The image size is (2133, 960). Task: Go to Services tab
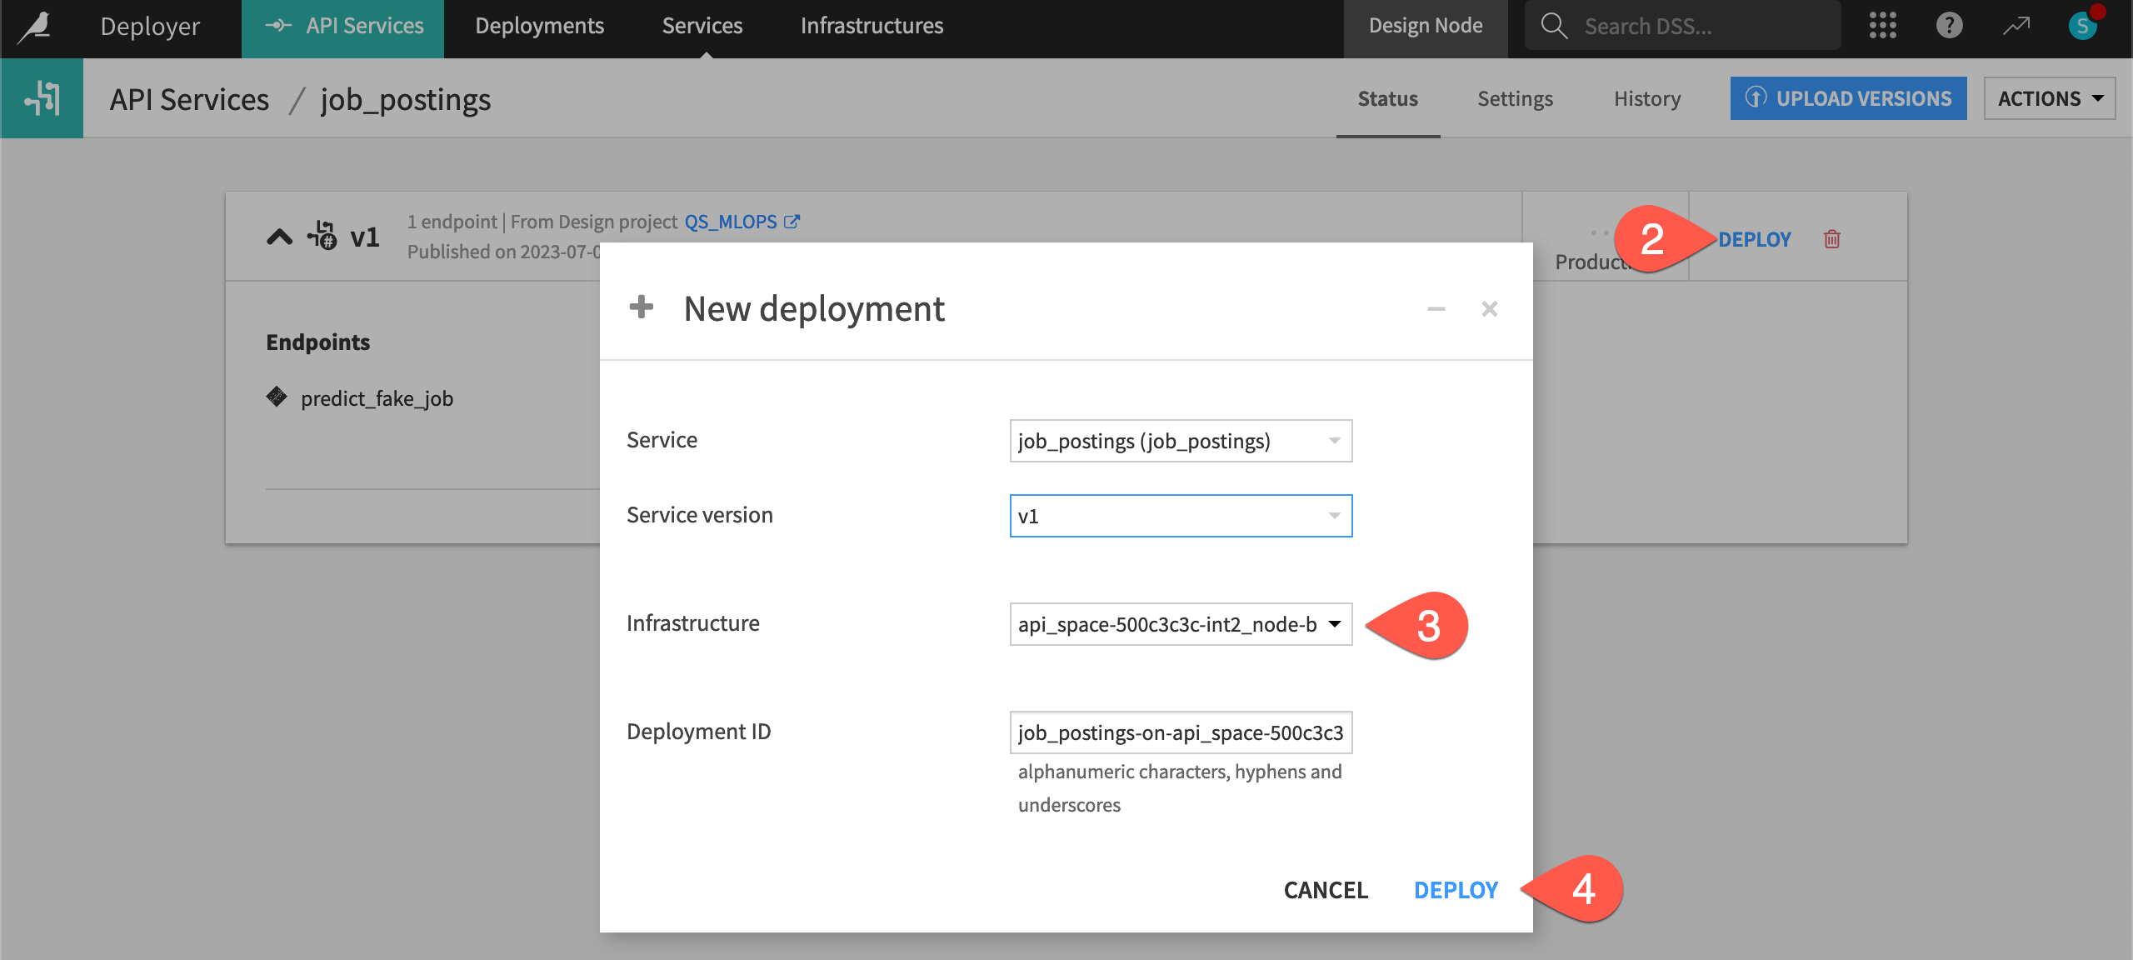702,27
